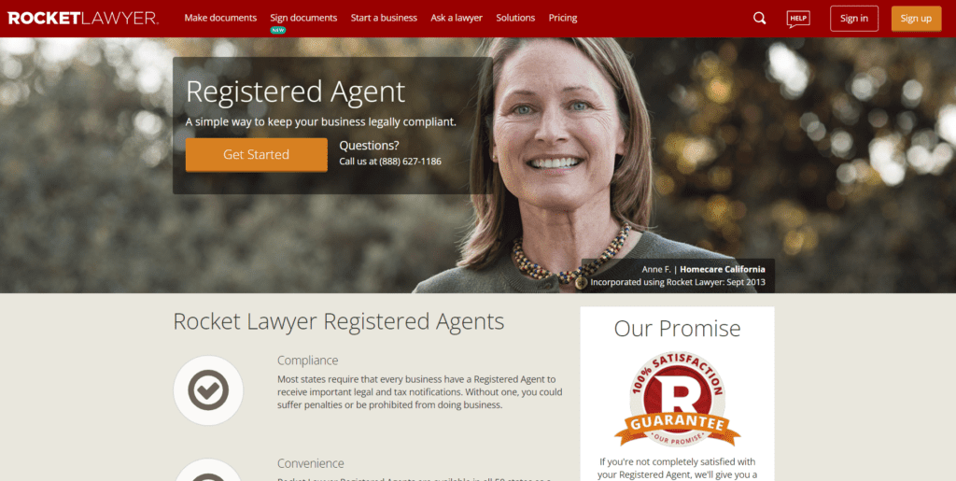The height and width of the screenshot is (481, 956).
Task: Click the HELP speech bubble icon
Action: [x=798, y=19]
